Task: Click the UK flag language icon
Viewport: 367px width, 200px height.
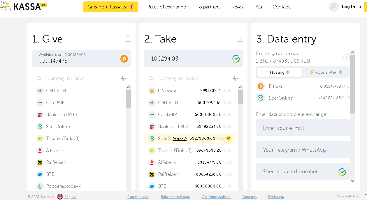Action: [60, 197]
